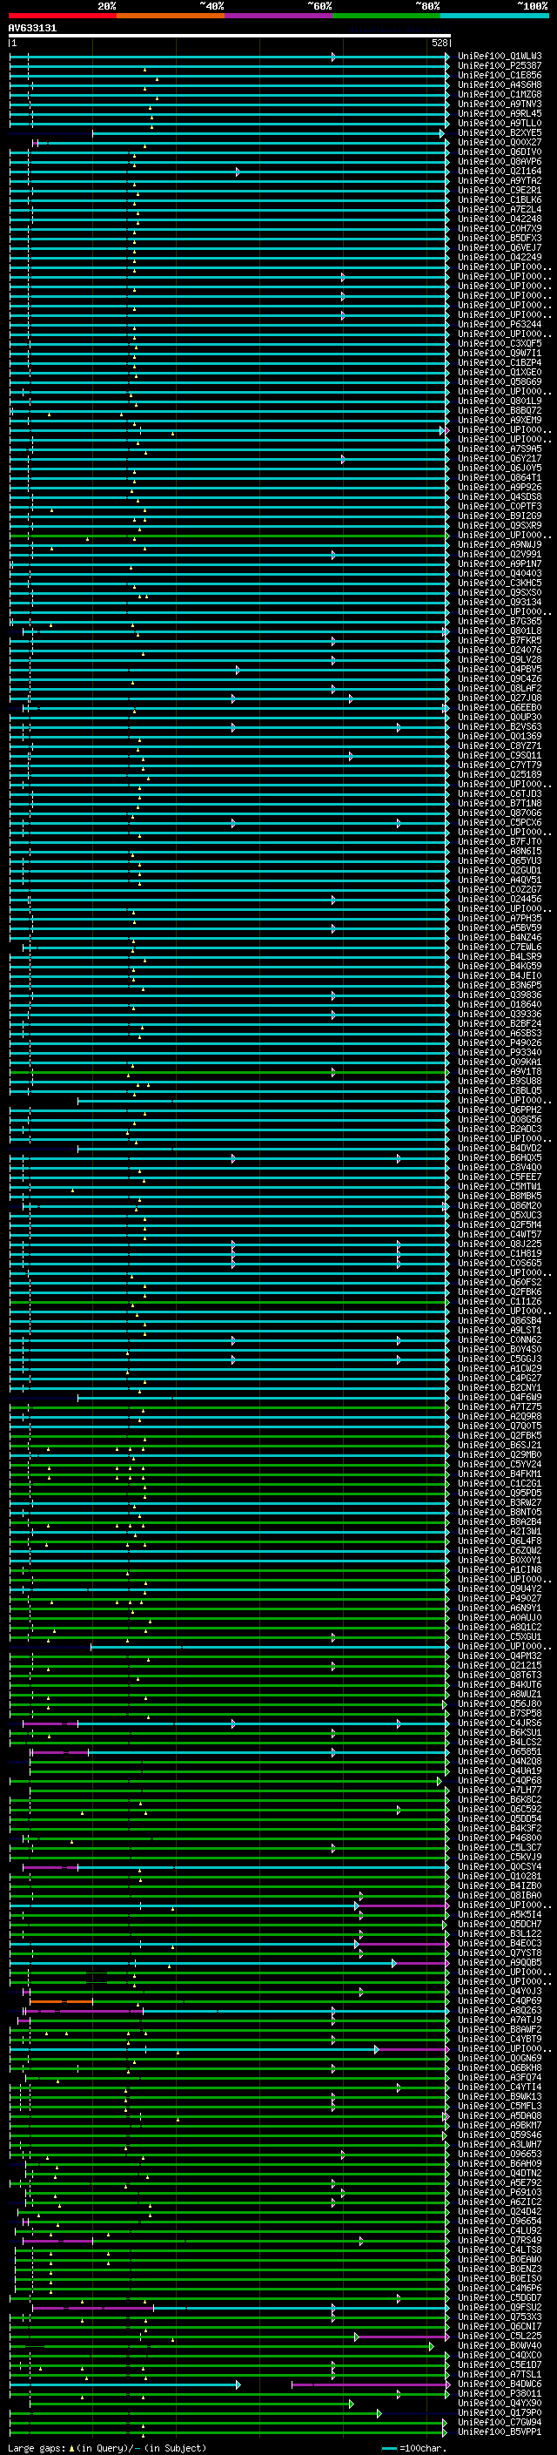
Task: Click the cyan ~100% identity legend segment
Action: (494, 16)
